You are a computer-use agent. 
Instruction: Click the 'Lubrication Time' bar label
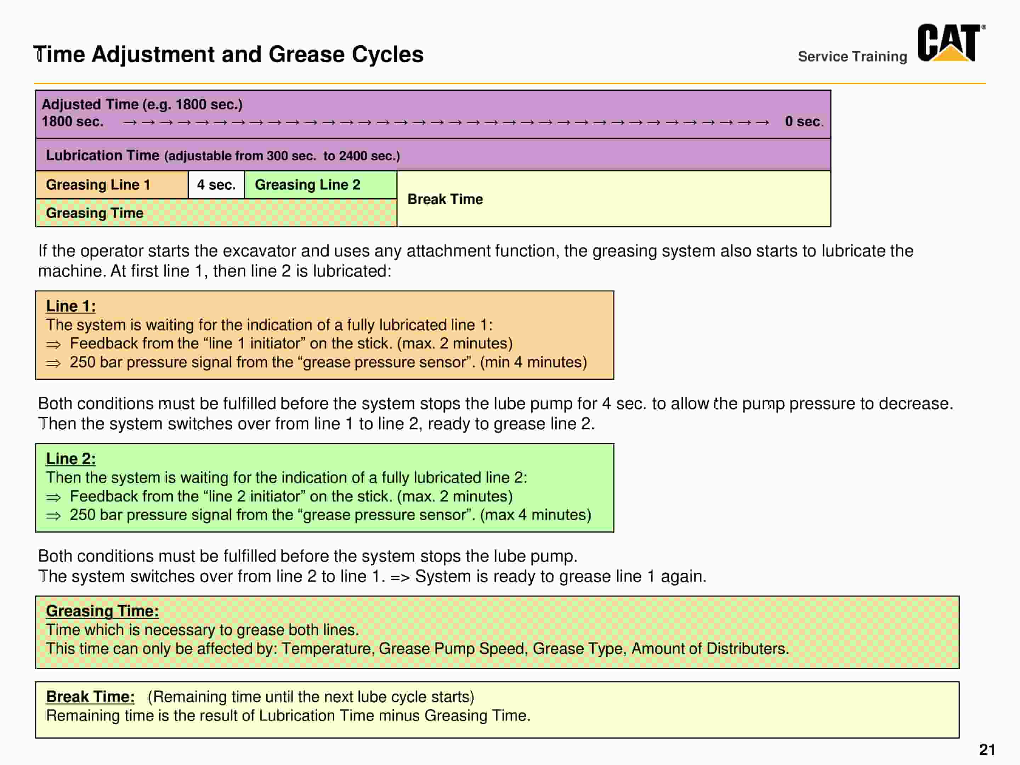pos(223,155)
